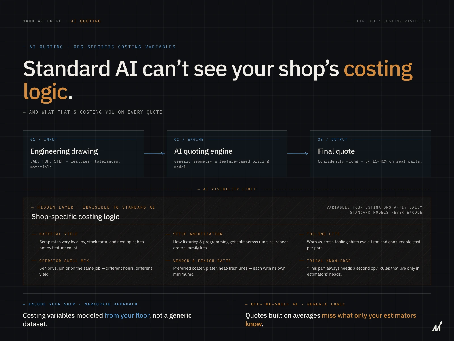Click "Worn vs. fresh tooling" description

[x=363, y=245]
